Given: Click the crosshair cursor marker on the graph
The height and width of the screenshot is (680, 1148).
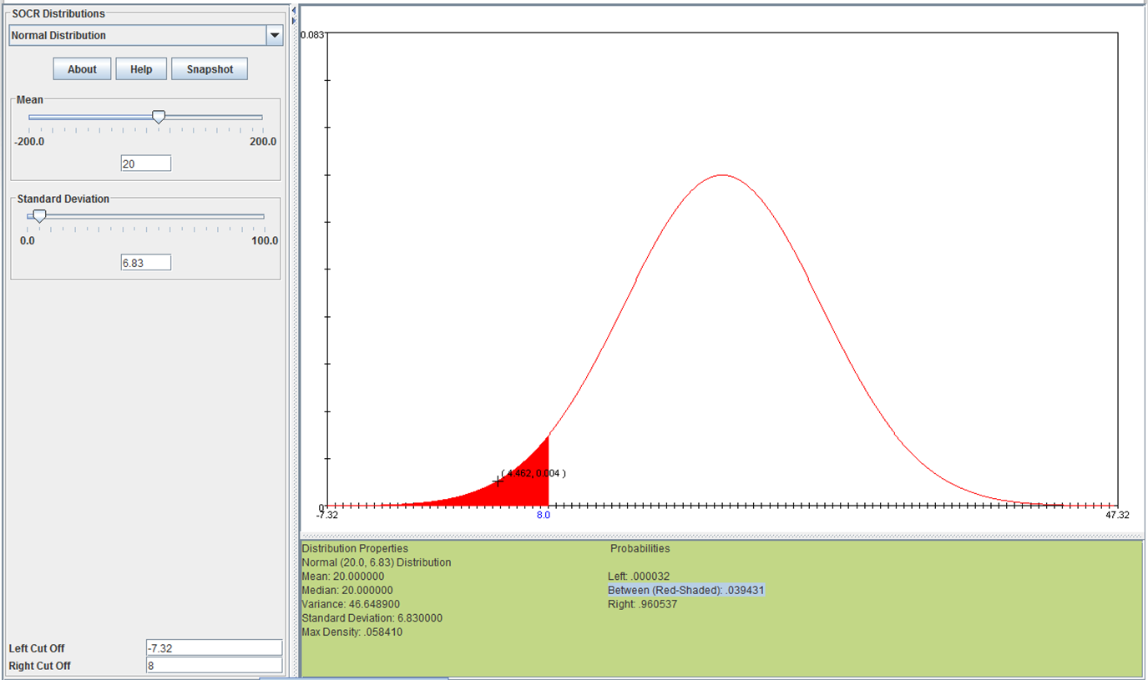Looking at the screenshot, I should pyautogui.click(x=498, y=481).
